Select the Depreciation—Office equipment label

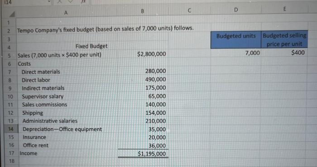tap(62, 129)
